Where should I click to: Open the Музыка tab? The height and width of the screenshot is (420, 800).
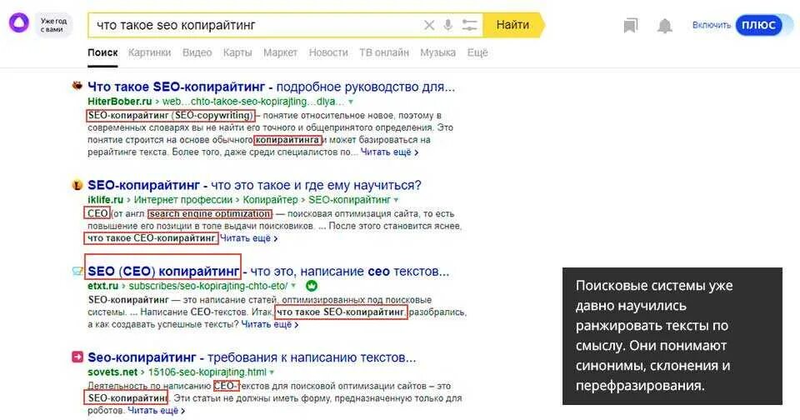pyautogui.click(x=437, y=52)
